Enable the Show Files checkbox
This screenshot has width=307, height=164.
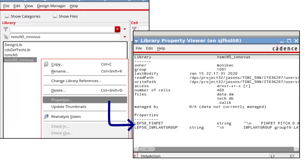pos(55,16)
